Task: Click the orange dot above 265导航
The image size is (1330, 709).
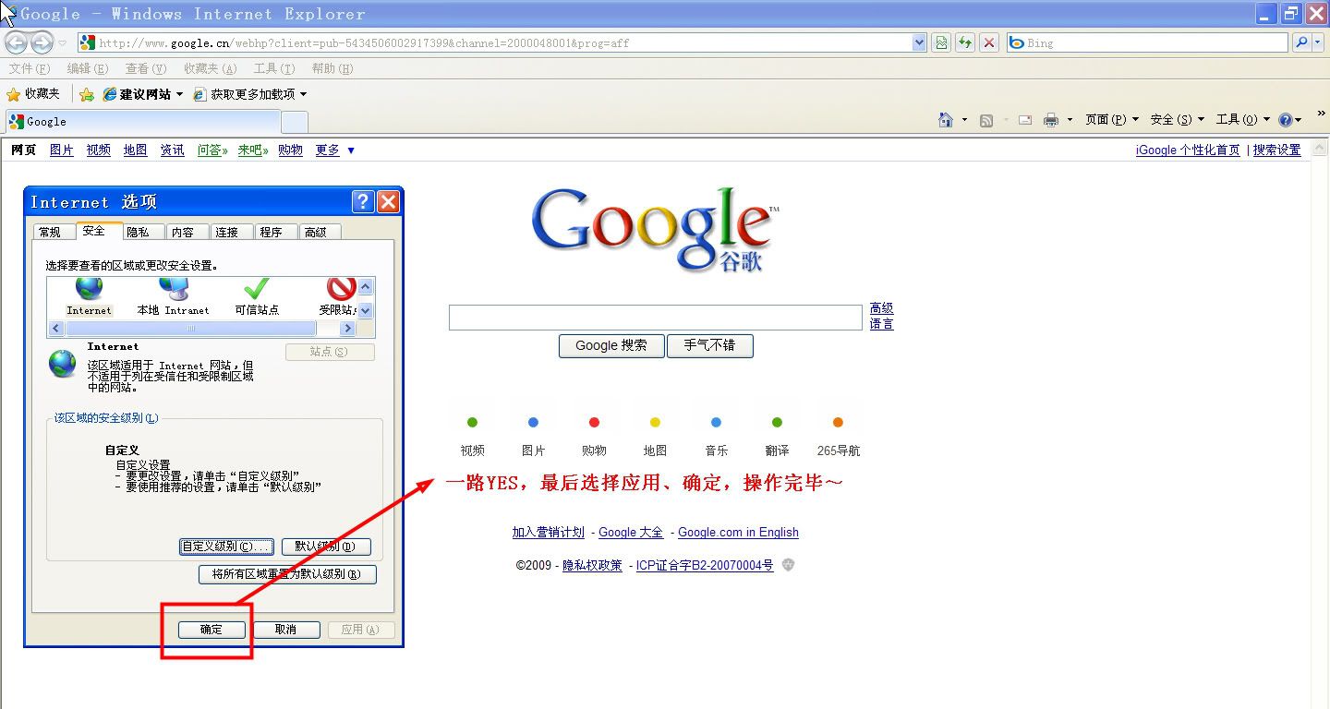Action: pyautogui.click(x=838, y=423)
